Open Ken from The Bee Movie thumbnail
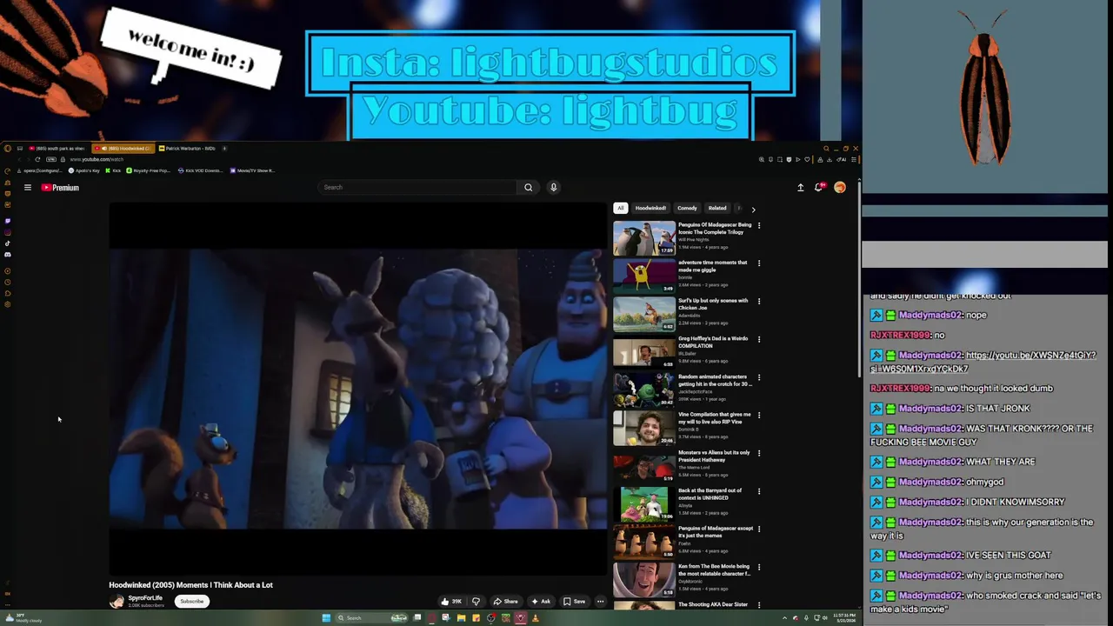This screenshot has width=1113, height=626. click(x=644, y=580)
